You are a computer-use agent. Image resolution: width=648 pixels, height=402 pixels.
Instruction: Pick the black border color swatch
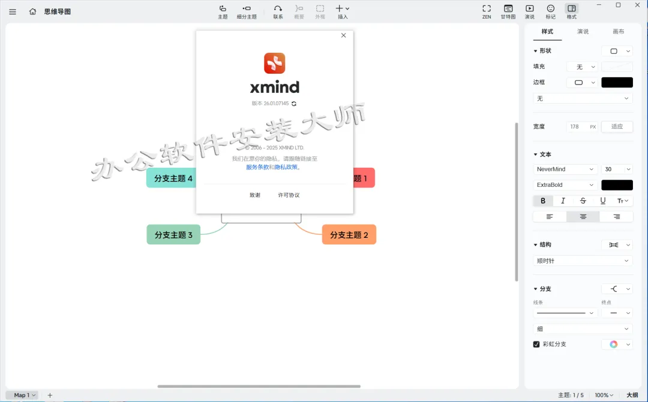point(617,83)
